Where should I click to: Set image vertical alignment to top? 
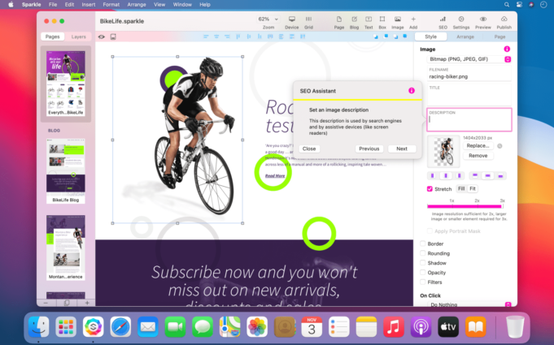(x=475, y=175)
